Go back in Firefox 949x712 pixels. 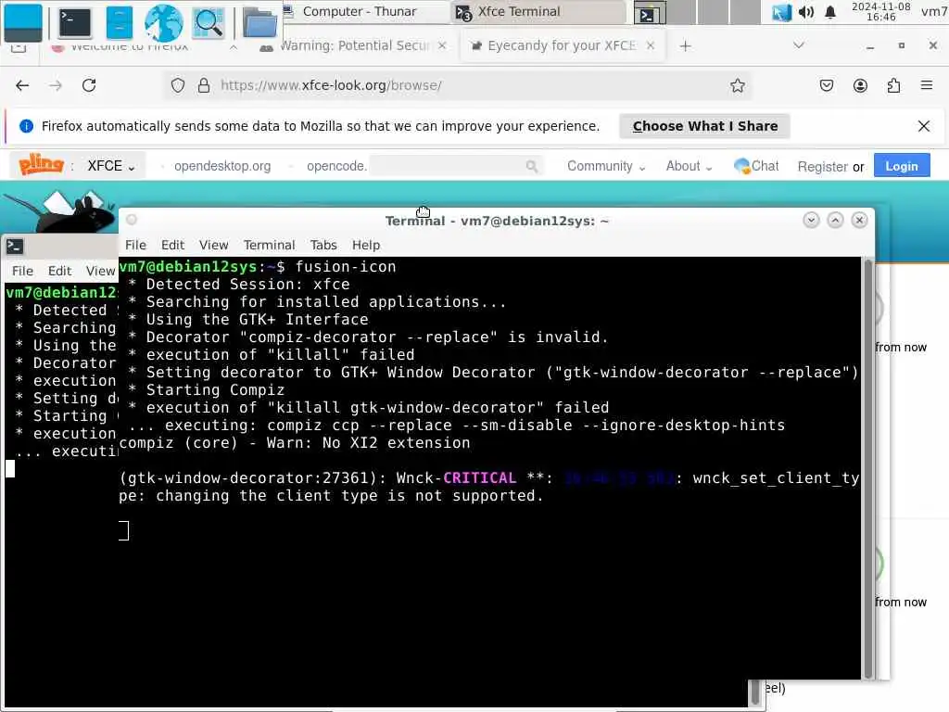(22, 85)
